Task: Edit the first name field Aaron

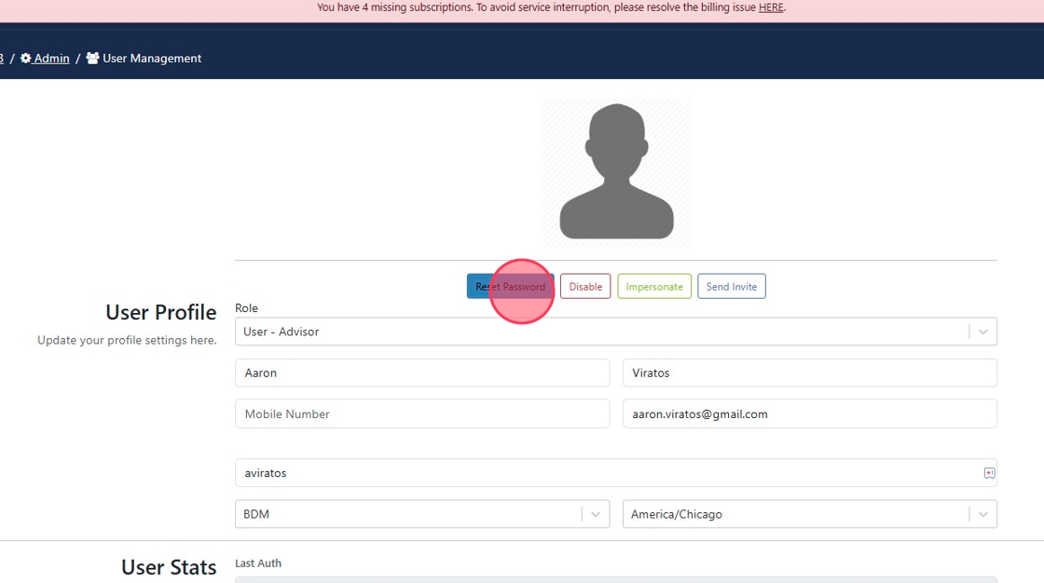Action: tap(422, 373)
